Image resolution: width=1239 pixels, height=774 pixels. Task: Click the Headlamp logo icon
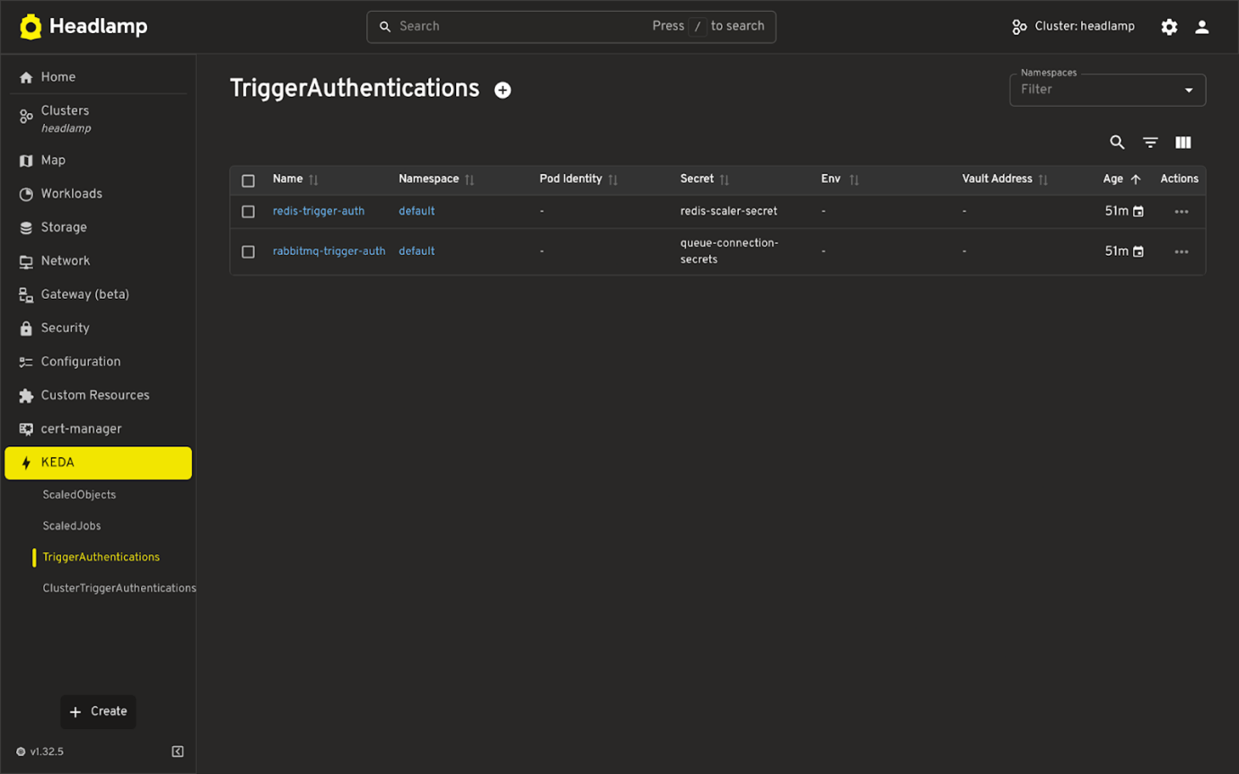click(31, 27)
